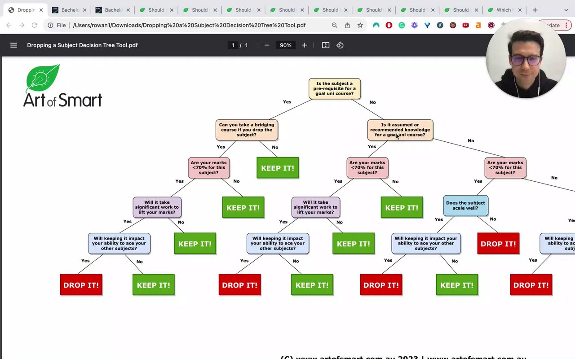This screenshot has height=359, width=575.
Task: Close the Dropping tab
Action: point(41,10)
